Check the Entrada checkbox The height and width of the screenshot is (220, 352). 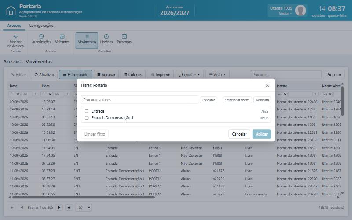point(87,111)
